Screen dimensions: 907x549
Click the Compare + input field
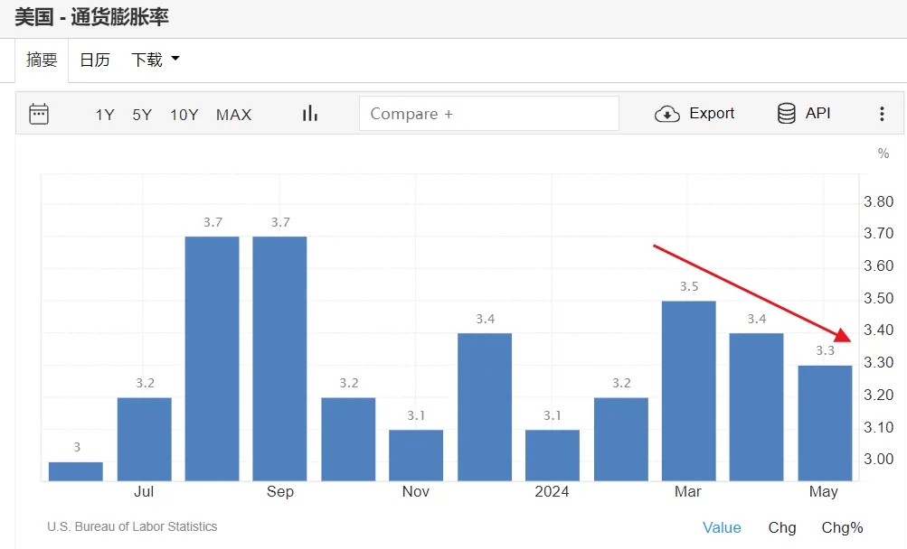click(488, 114)
